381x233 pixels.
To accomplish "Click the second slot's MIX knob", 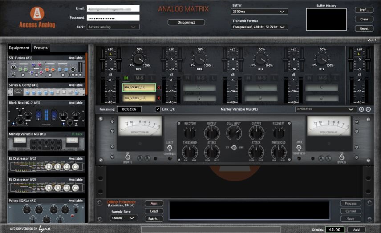I will click(x=200, y=59).
